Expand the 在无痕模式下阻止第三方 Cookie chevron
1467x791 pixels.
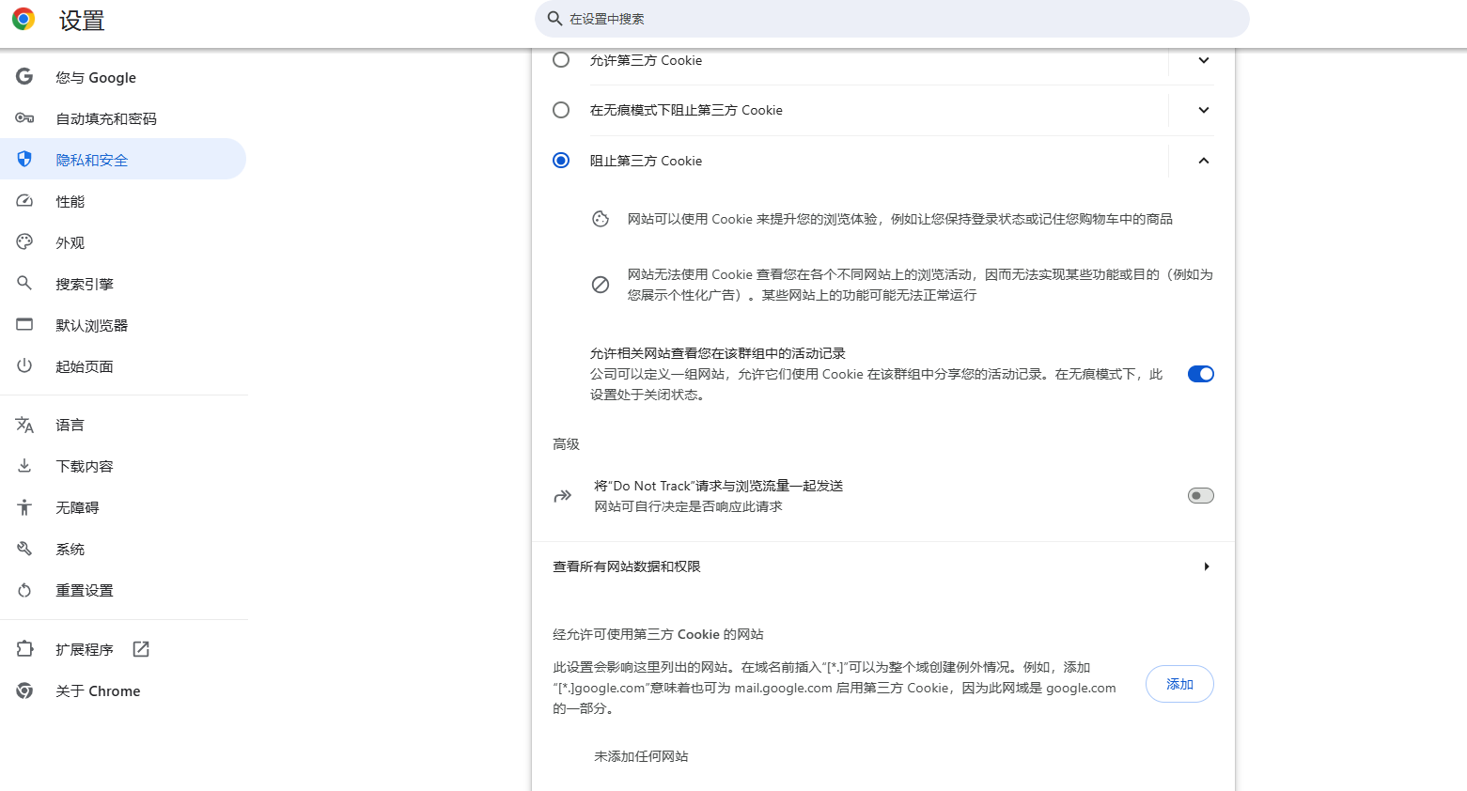point(1204,110)
